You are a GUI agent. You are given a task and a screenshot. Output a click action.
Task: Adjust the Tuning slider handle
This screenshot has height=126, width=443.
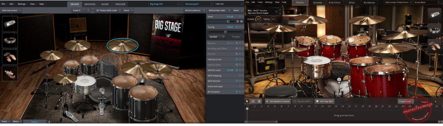pyautogui.click(x=225, y=32)
